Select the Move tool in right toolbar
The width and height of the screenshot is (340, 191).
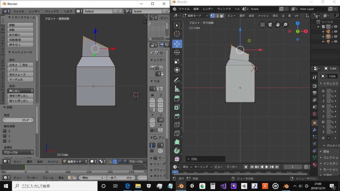(x=177, y=44)
